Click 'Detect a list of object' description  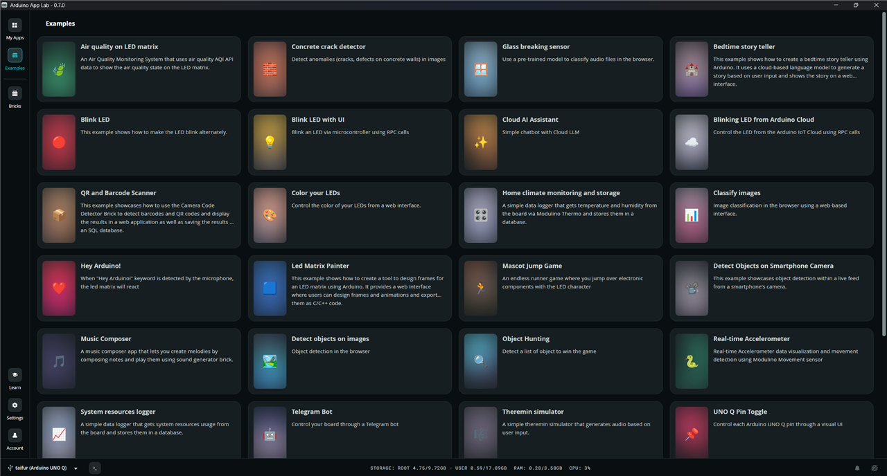click(x=549, y=351)
